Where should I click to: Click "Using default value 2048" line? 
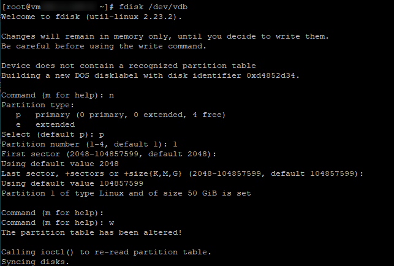[61, 164]
